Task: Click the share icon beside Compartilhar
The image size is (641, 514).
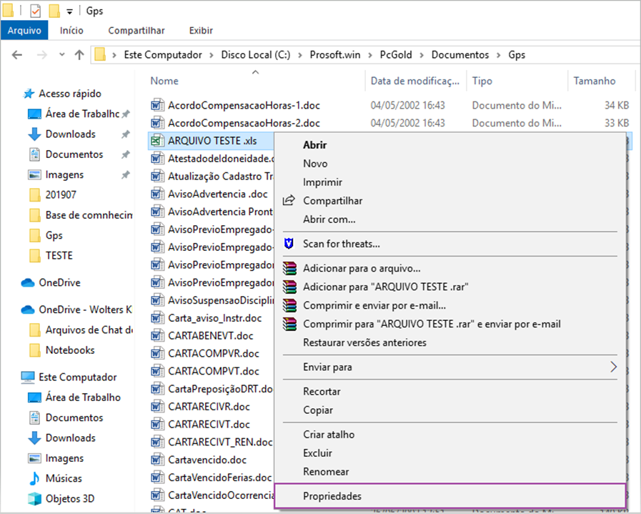Action: click(289, 200)
